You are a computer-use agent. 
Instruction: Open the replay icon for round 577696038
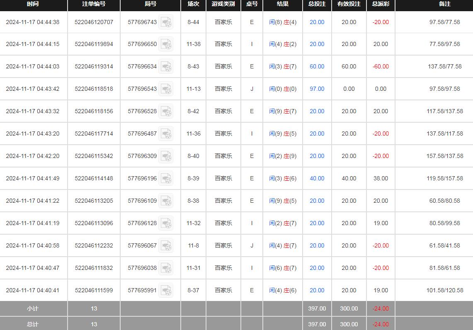pyautogui.click(x=166, y=268)
